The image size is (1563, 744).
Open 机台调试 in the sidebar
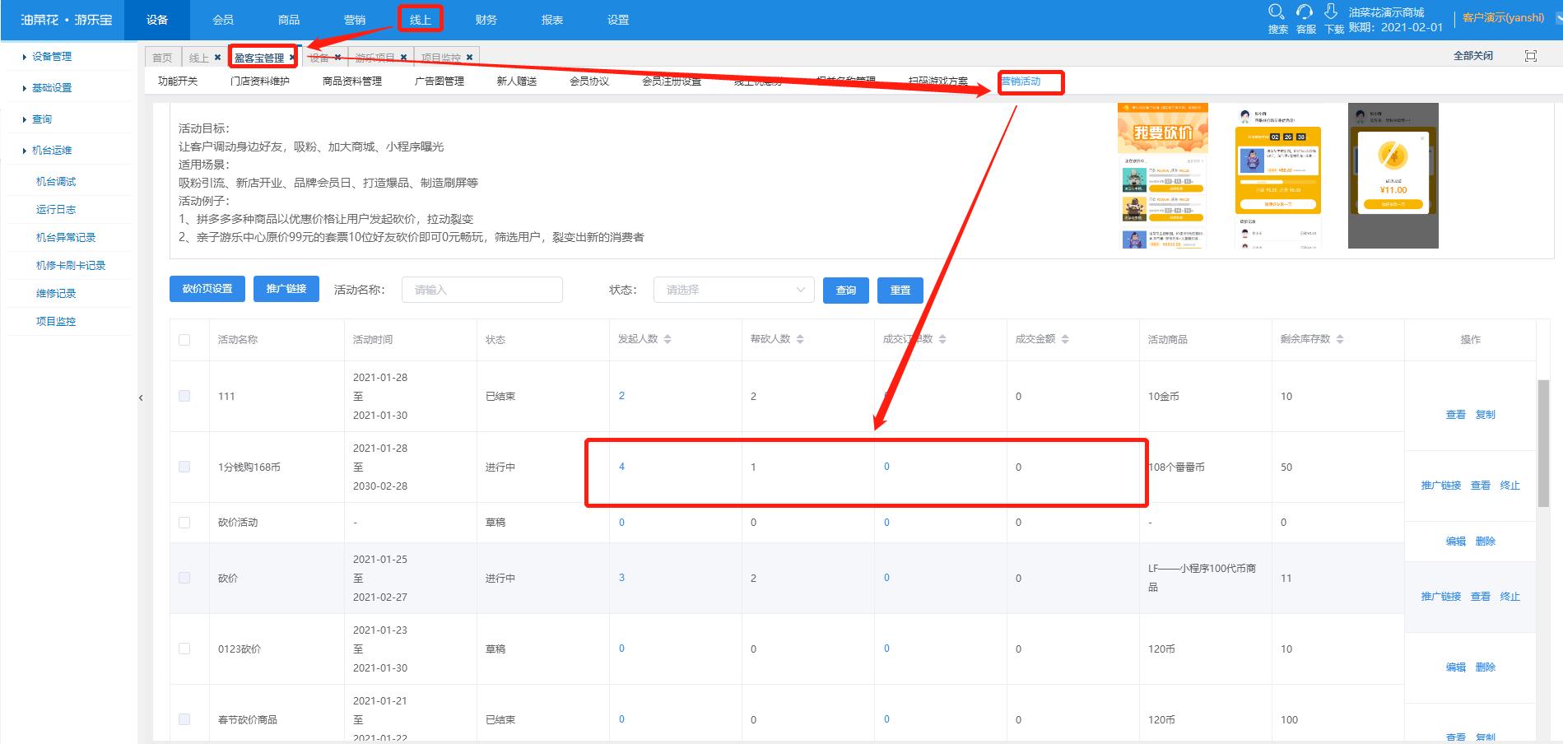pos(56,181)
